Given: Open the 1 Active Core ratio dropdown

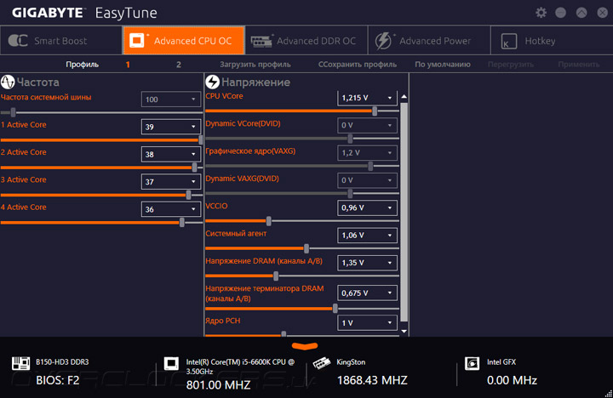Looking at the screenshot, I should point(170,127).
